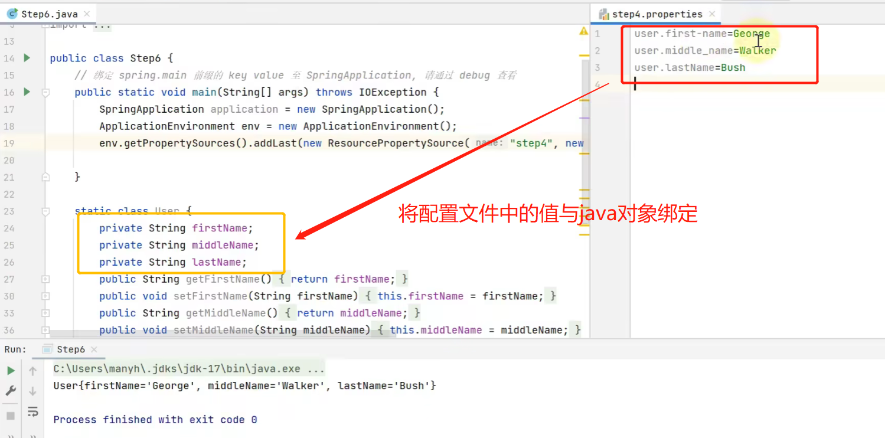Expand the folded import statement ellipsis
Viewport: 885px width, 438px height.
[102, 25]
